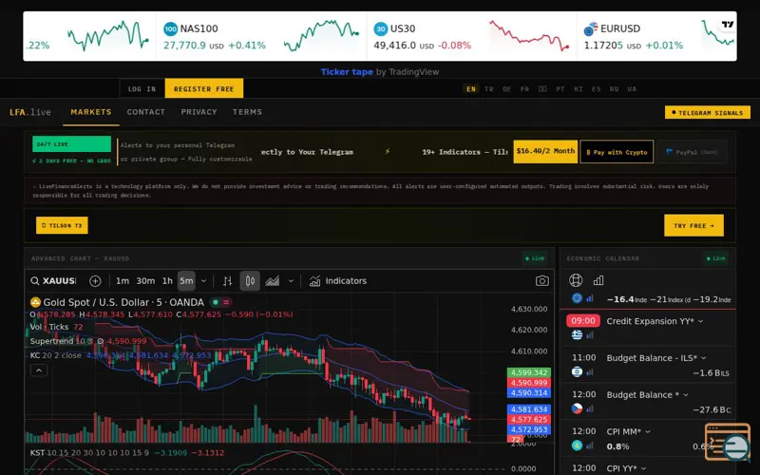Viewport: 760px width, 475px height.
Task: Click the 4,577.625 red current price label
Action: [x=529, y=419]
